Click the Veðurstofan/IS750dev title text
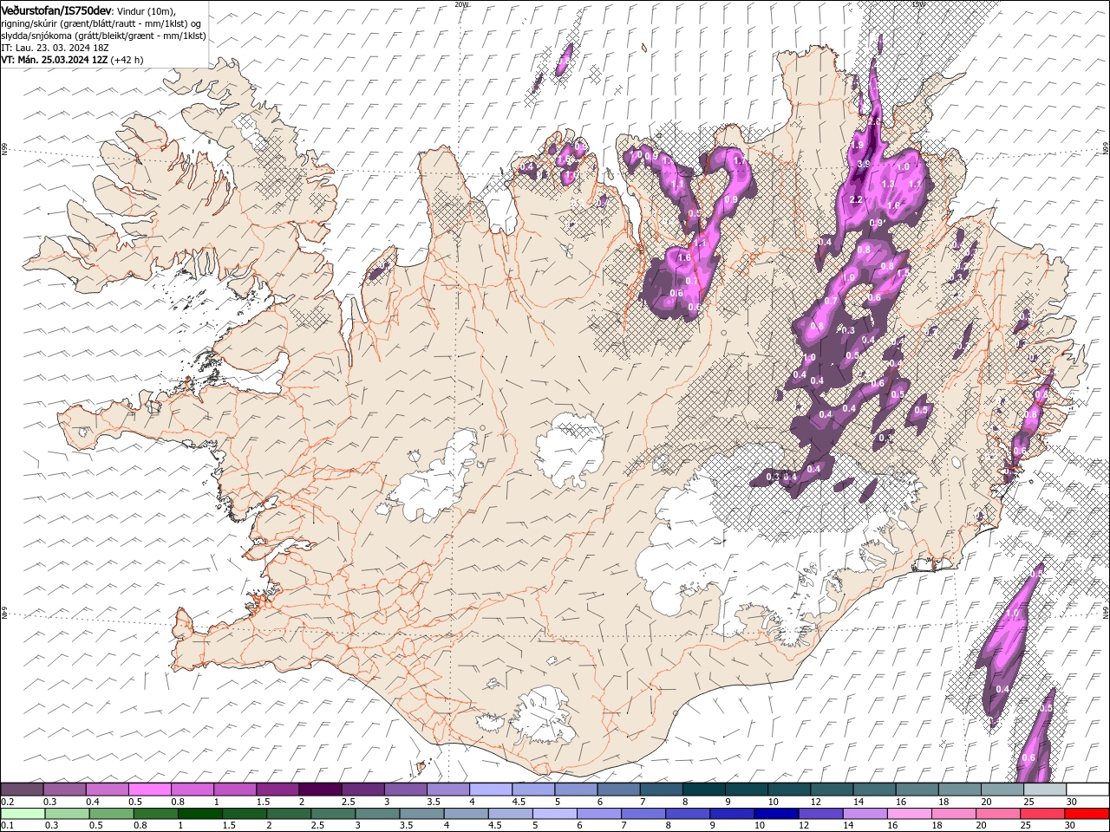This screenshot has width=1110, height=832. 56,10
